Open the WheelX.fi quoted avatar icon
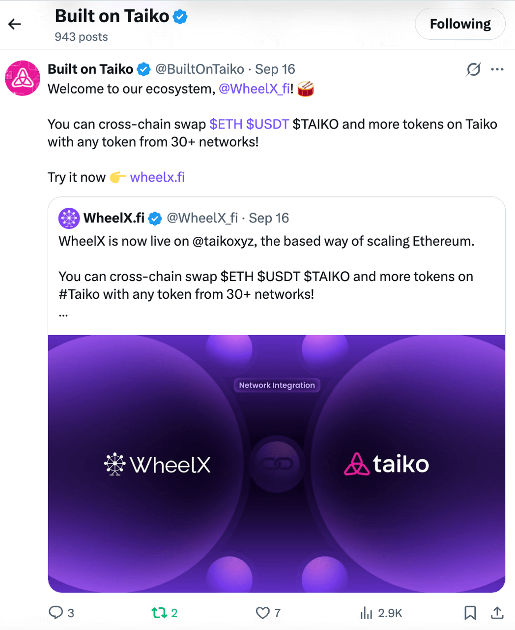Image resolution: width=515 pixels, height=630 pixels. pos(69,218)
